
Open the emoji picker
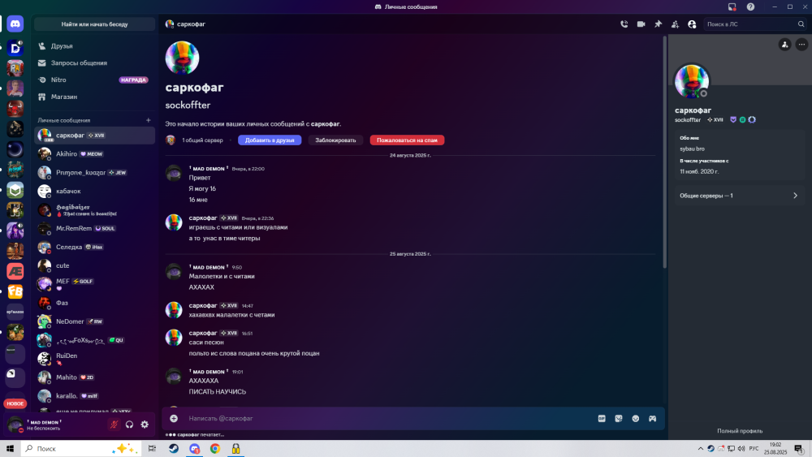[x=636, y=418]
